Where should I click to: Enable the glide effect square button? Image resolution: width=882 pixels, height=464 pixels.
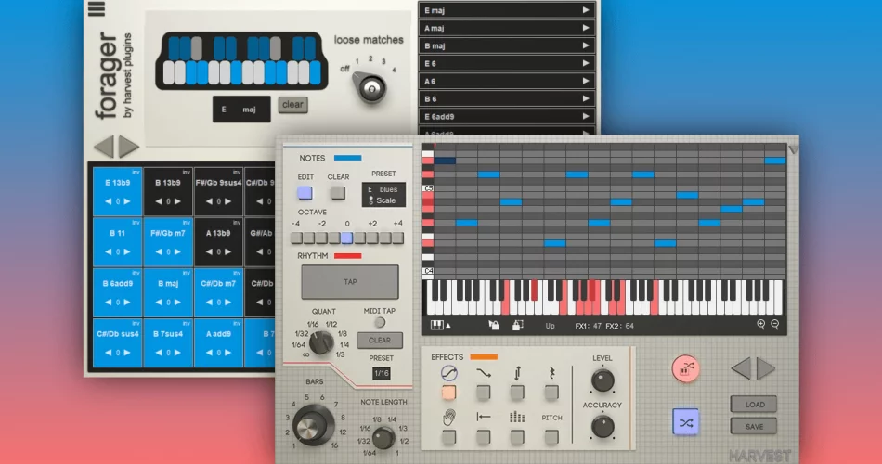point(483,393)
